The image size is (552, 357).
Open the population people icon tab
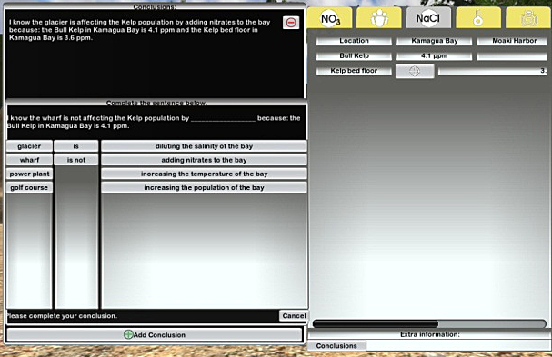point(379,18)
